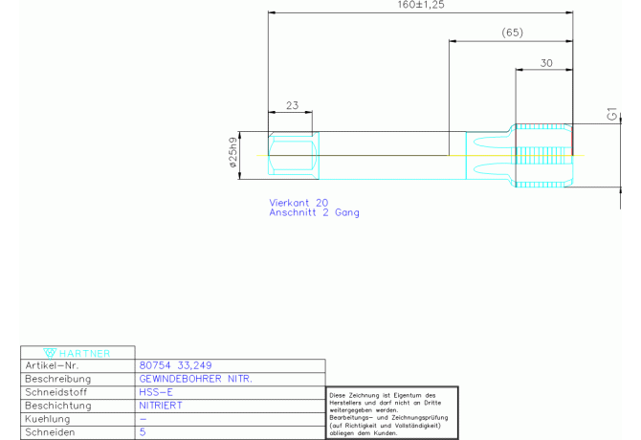This screenshot has width=641, height=440.
Task: Click the 23 square length dimension
Action: pos(291,106)
